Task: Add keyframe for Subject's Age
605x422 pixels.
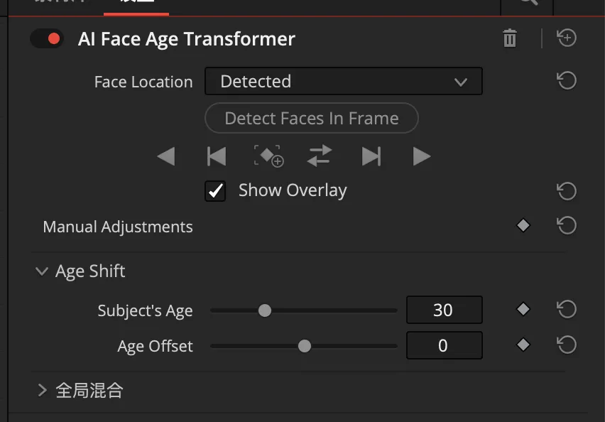Action: (523, 309)
